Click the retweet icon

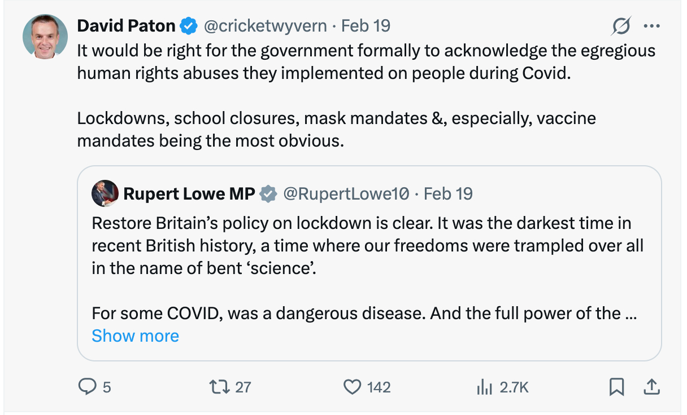[217, 387]
